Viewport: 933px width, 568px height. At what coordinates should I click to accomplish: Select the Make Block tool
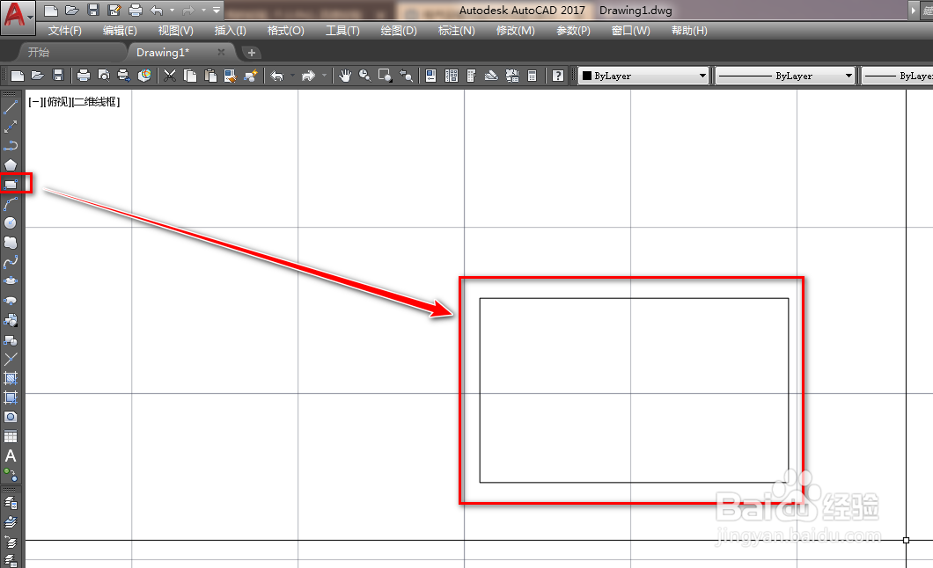point(10,340)
